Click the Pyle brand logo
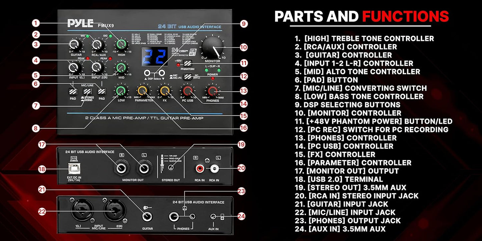The width and height of the screenshot is (482, 241). click(80, 23)
